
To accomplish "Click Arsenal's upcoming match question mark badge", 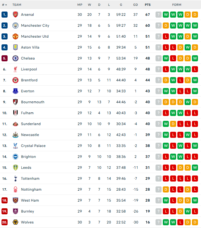I will (x=159, y=15).
